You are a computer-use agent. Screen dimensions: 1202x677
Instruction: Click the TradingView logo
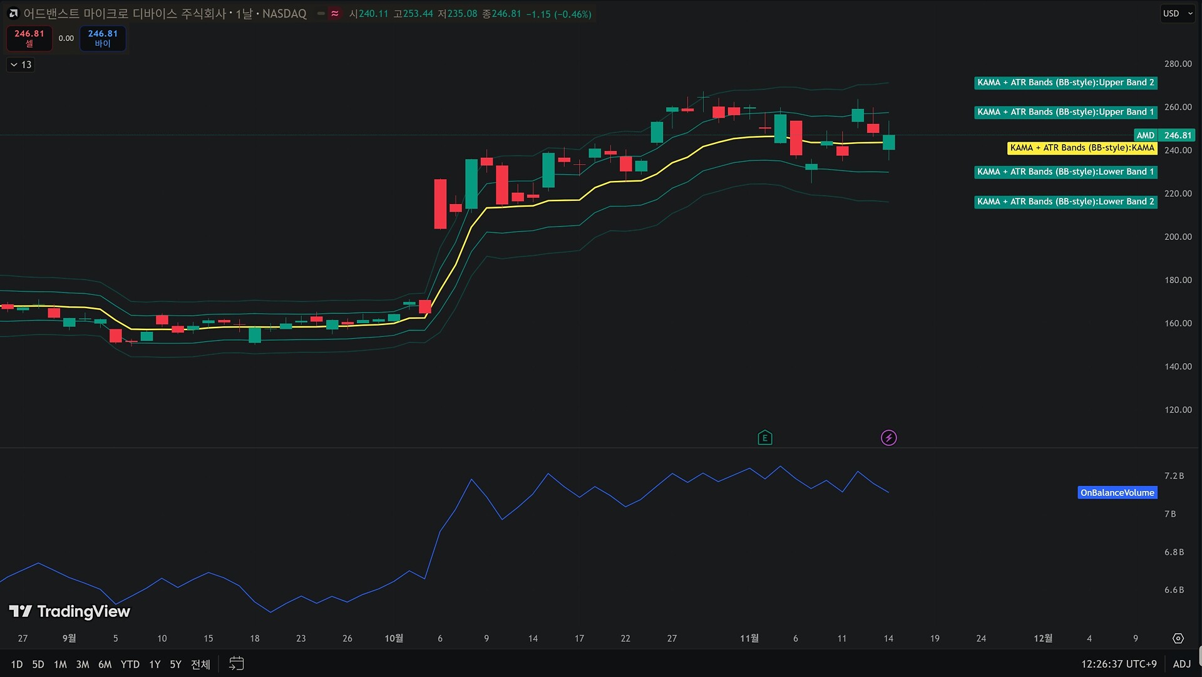69,611
